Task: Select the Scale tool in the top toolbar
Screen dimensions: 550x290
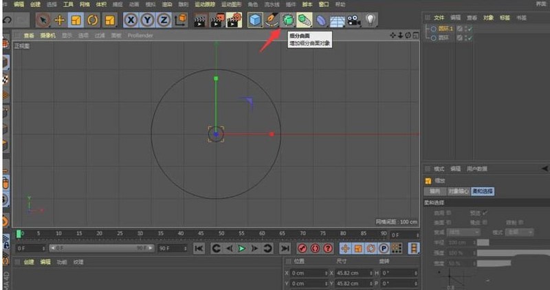Action: pos(76,21)
